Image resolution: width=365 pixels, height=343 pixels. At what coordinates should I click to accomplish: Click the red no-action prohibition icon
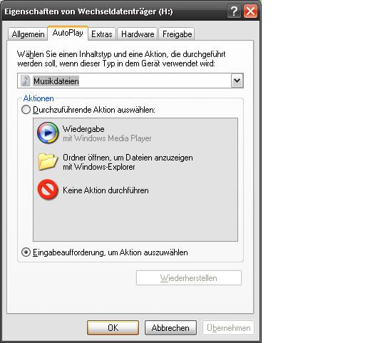pos(48,190)
